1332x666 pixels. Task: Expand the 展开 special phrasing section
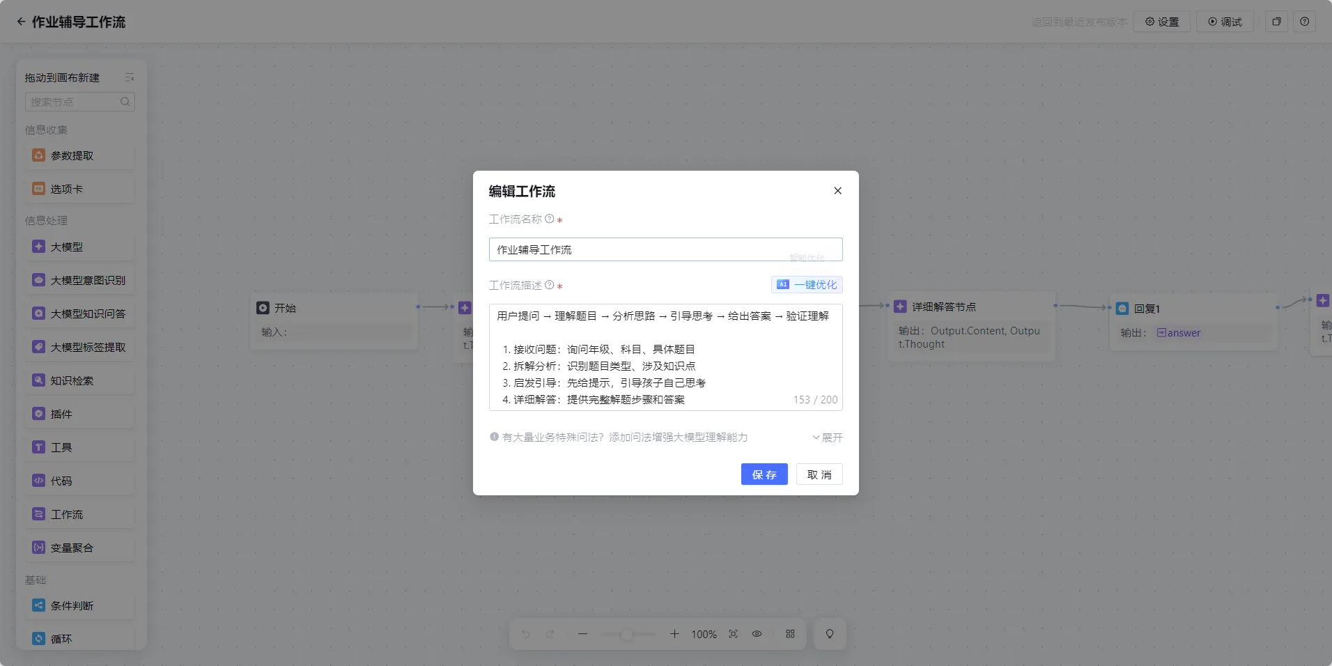click(827, 437)
